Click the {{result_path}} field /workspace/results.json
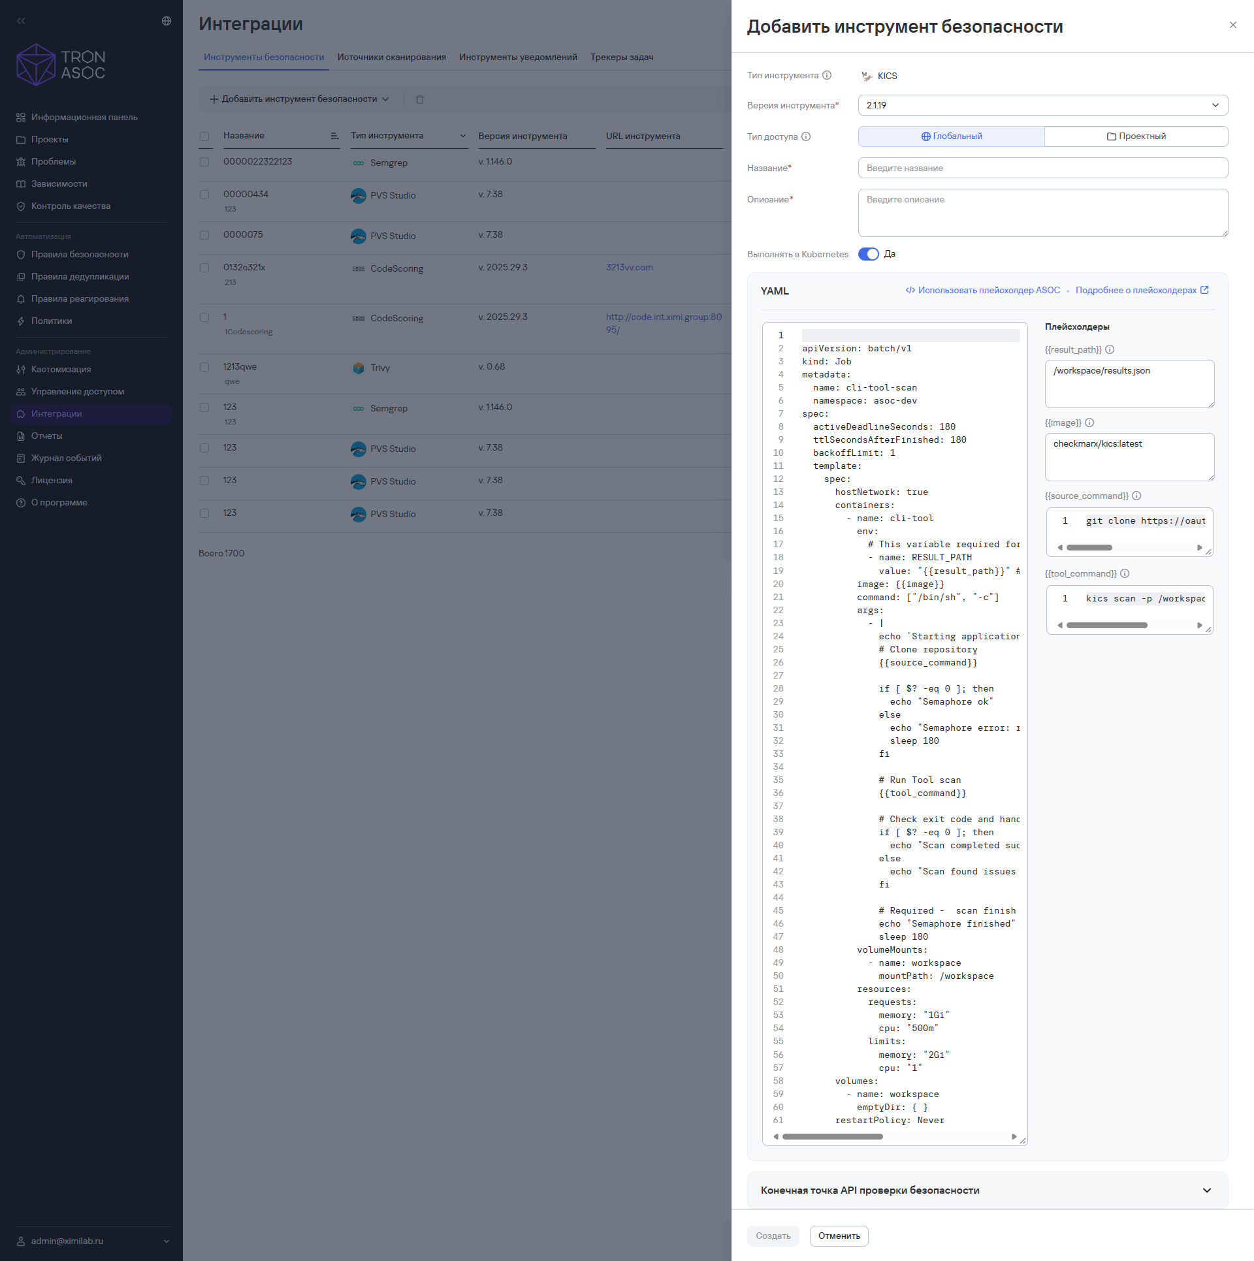 coord(1129,384)
